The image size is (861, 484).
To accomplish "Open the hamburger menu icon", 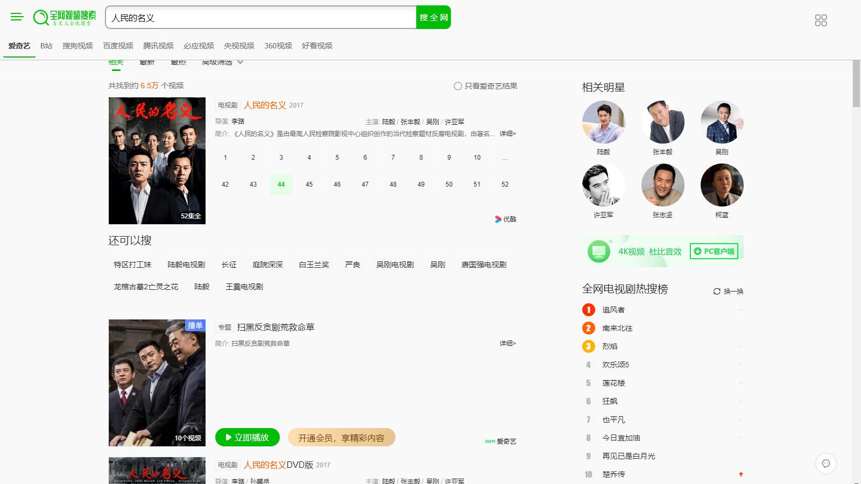I will [17, 17].
